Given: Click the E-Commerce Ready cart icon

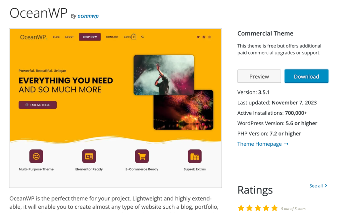Looking at the screenshot, I should click(x=142, y=156).
